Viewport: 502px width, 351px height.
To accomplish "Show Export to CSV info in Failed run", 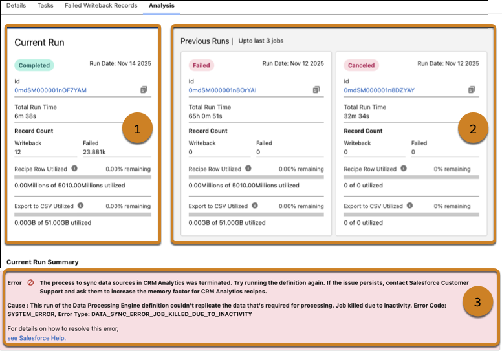I will point(255,206).
